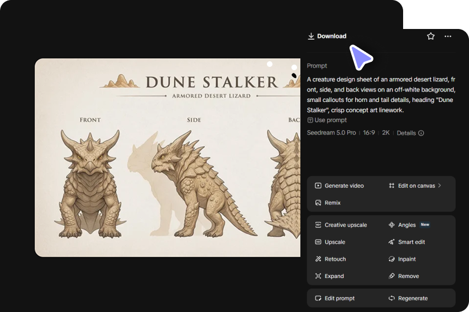
Task: Click Use prompt link
Action: coord(327,120)
